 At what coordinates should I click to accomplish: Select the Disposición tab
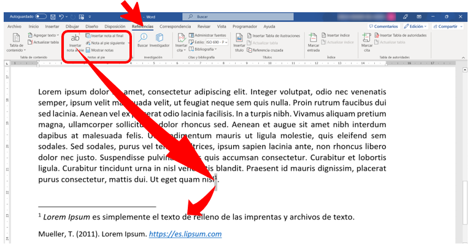(x=115, y=26)
